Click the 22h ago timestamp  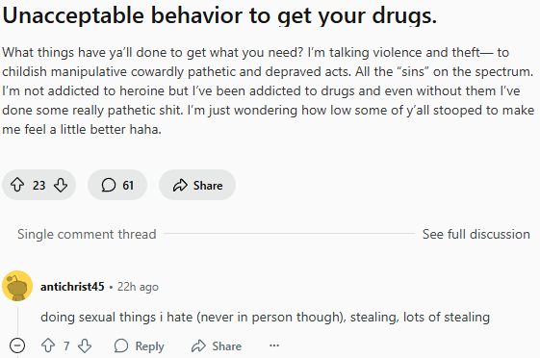tap(138, 287)
